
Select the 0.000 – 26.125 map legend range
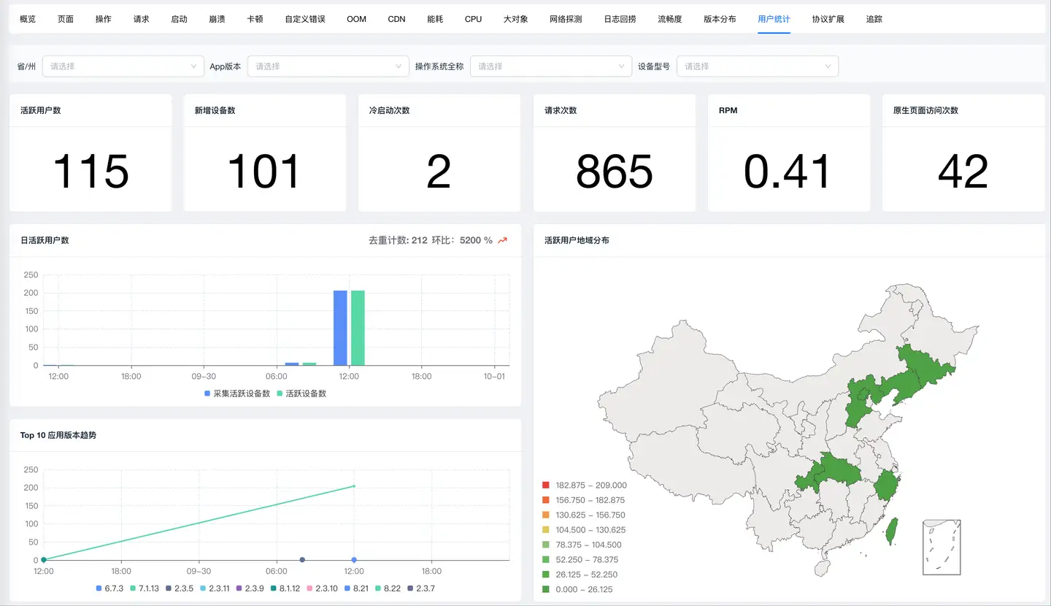point(546,589)
